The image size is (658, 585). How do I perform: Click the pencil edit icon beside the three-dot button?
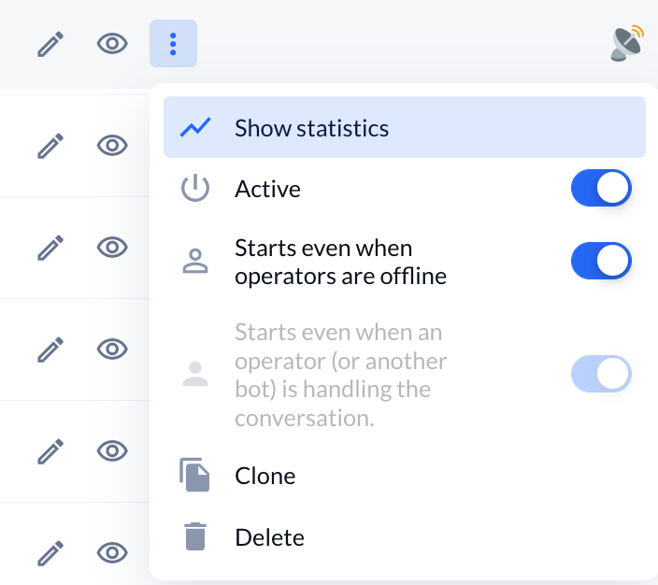pyautogui.click(x=50, y=44)
